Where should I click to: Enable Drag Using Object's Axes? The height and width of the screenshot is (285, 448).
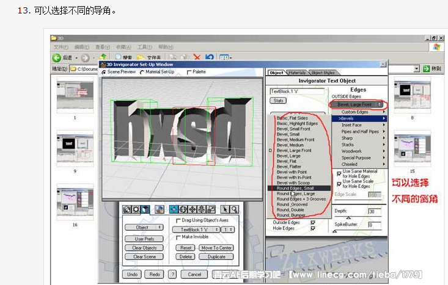point(178,220)
